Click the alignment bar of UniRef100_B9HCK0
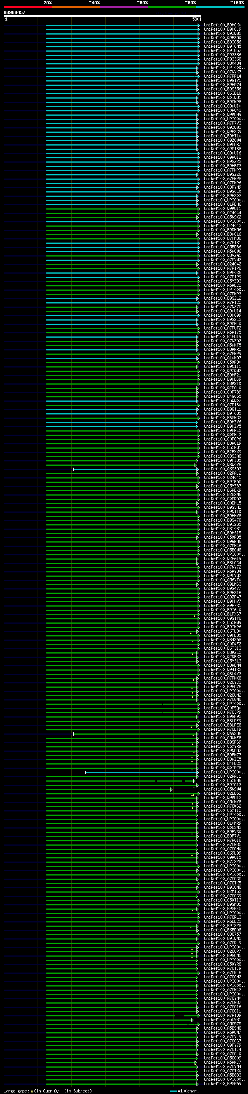 point(122,25)
